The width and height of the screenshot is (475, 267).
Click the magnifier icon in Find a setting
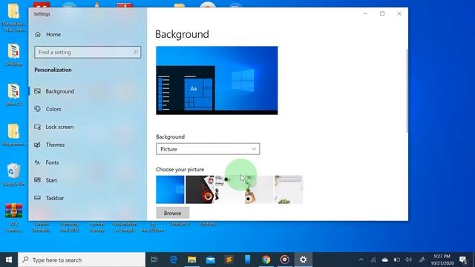136,52
